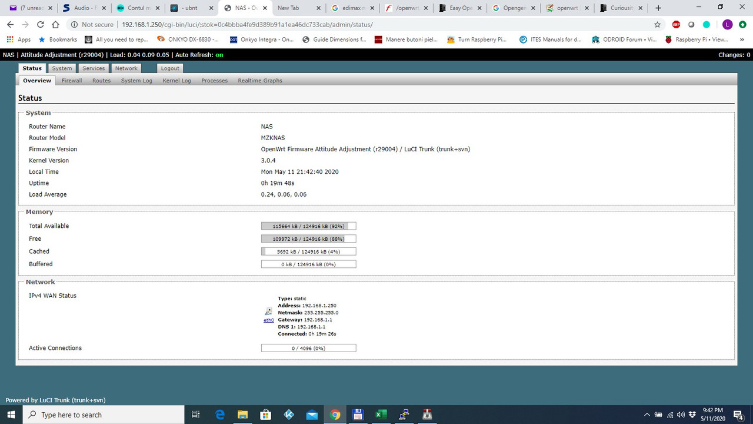Launch Microsoft Edge from the taskbar
The image size is (753, 424).
click(220, 415)
